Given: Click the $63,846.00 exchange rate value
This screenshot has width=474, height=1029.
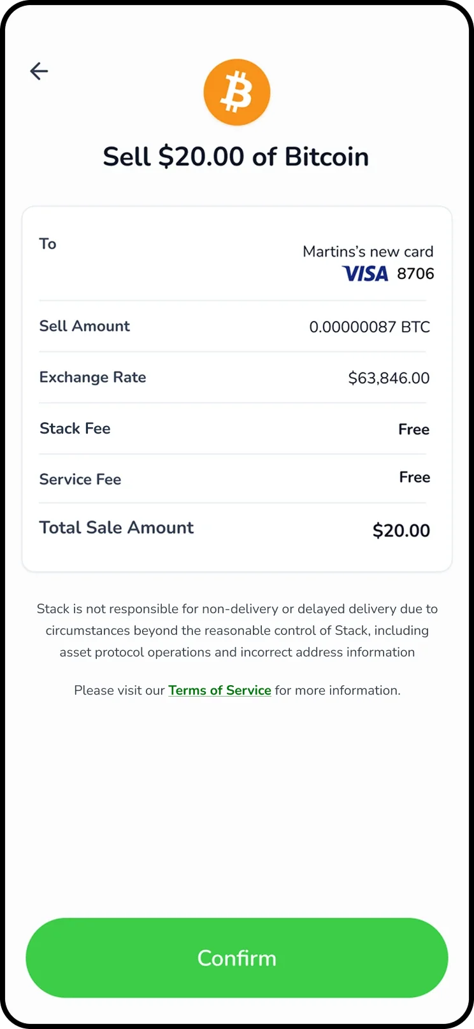Looking at the screenshot, I should click(x=389, y=378).
